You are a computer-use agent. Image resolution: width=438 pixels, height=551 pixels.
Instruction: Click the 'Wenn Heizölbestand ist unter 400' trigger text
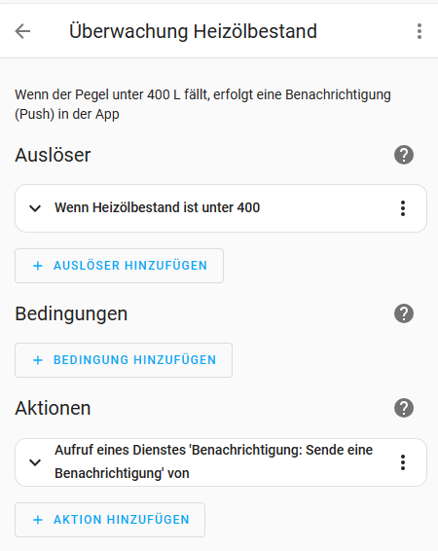coord(157,207)
